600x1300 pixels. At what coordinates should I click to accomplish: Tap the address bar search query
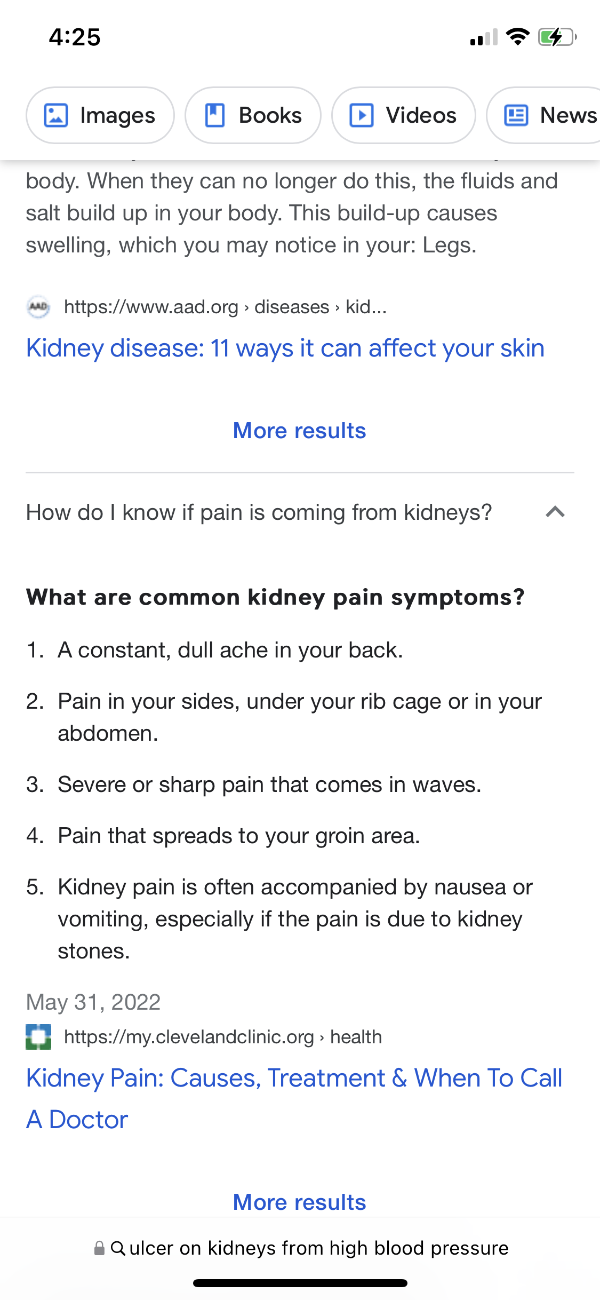pyautogui.click(x=319, y=1248)
